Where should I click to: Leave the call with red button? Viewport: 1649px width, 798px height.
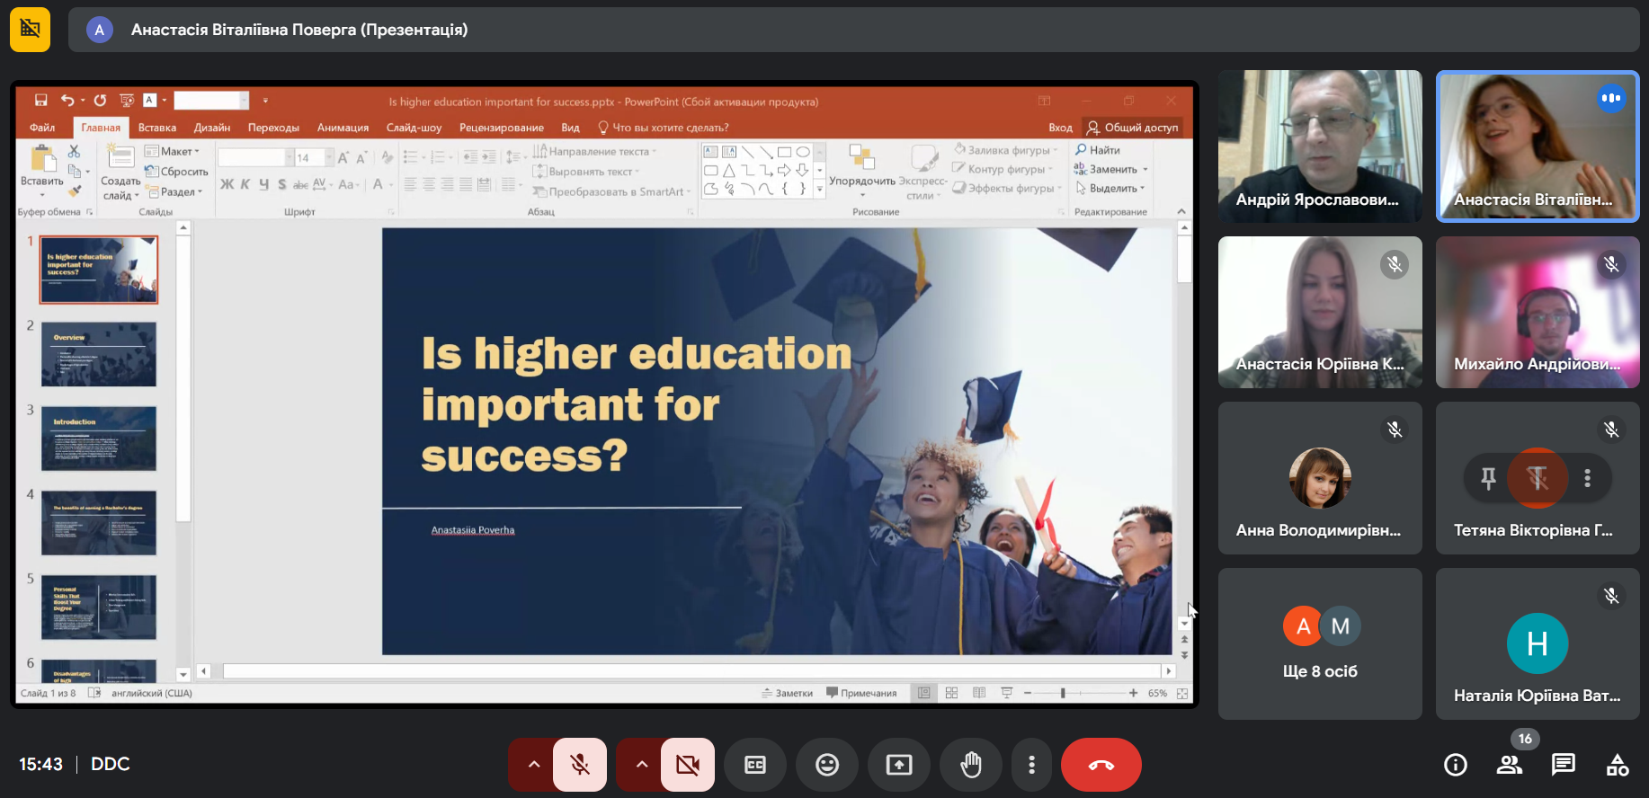click(x=1101, y=765)
